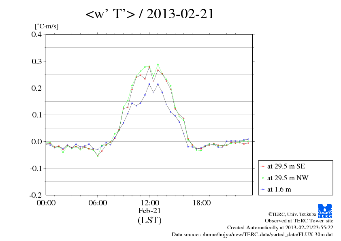
Task: Click the green marker for 29.5 m NW legend
Action: [x=263, y=178]
